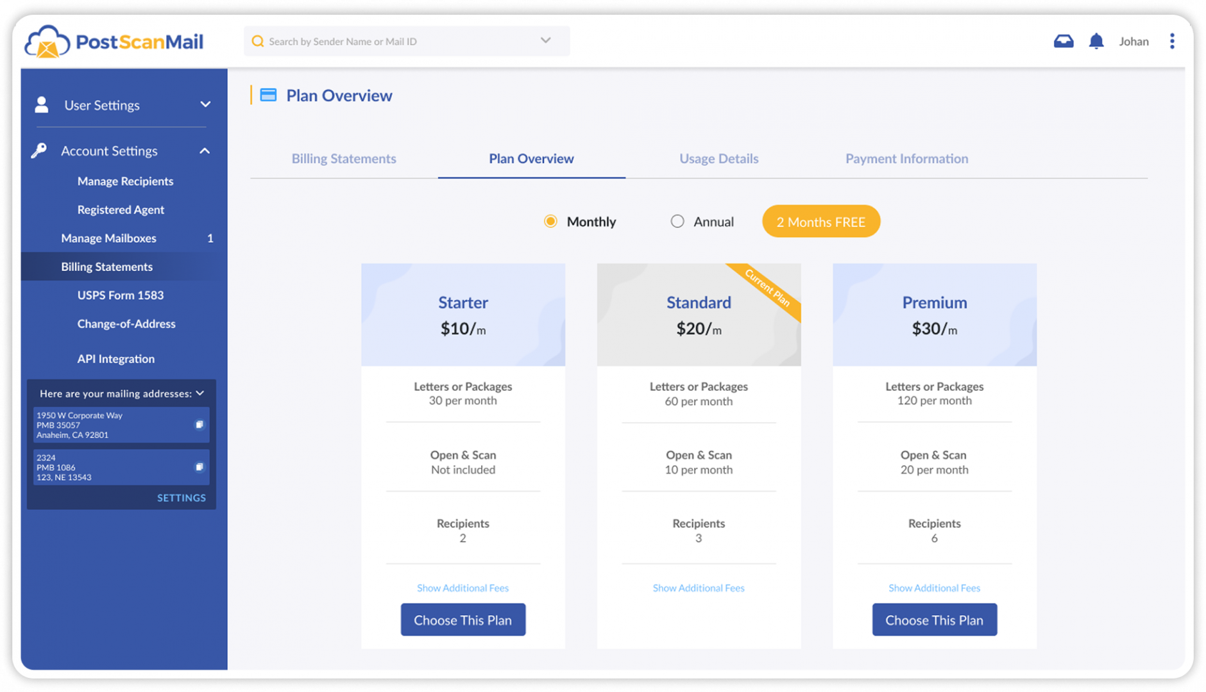Click the User Settings person icon
Image resolution: width=1206 pixels, height=692 pixels.
tap(42, 104)
